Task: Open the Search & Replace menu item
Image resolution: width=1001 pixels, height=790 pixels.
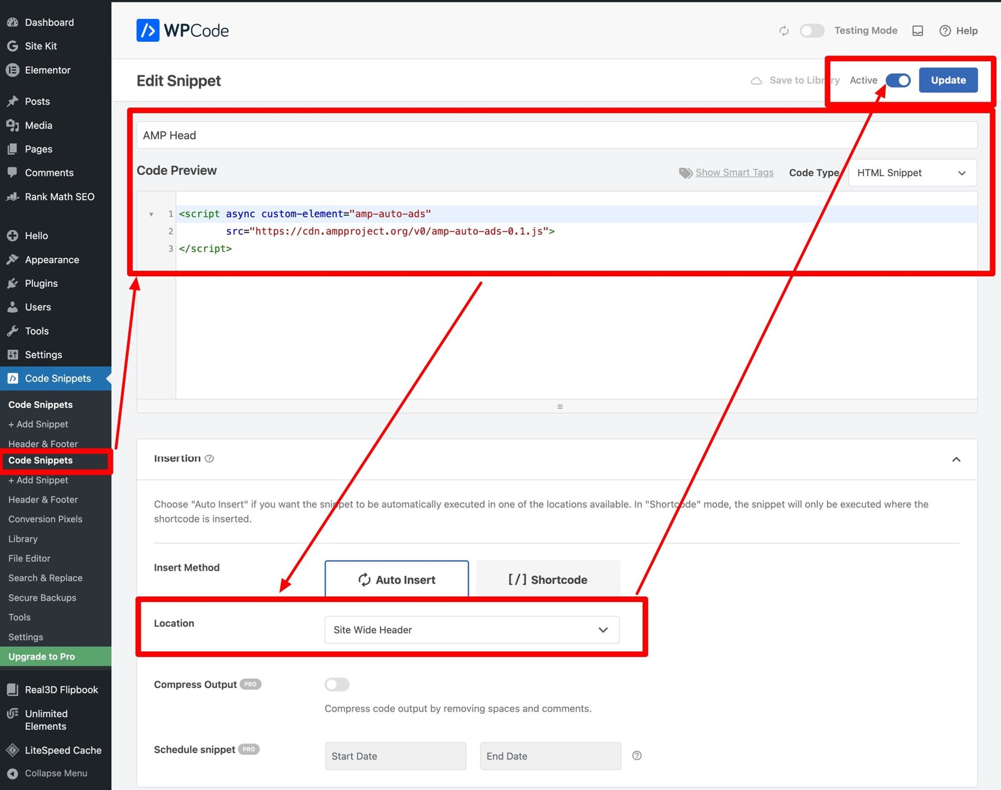Action: [45, 577]
